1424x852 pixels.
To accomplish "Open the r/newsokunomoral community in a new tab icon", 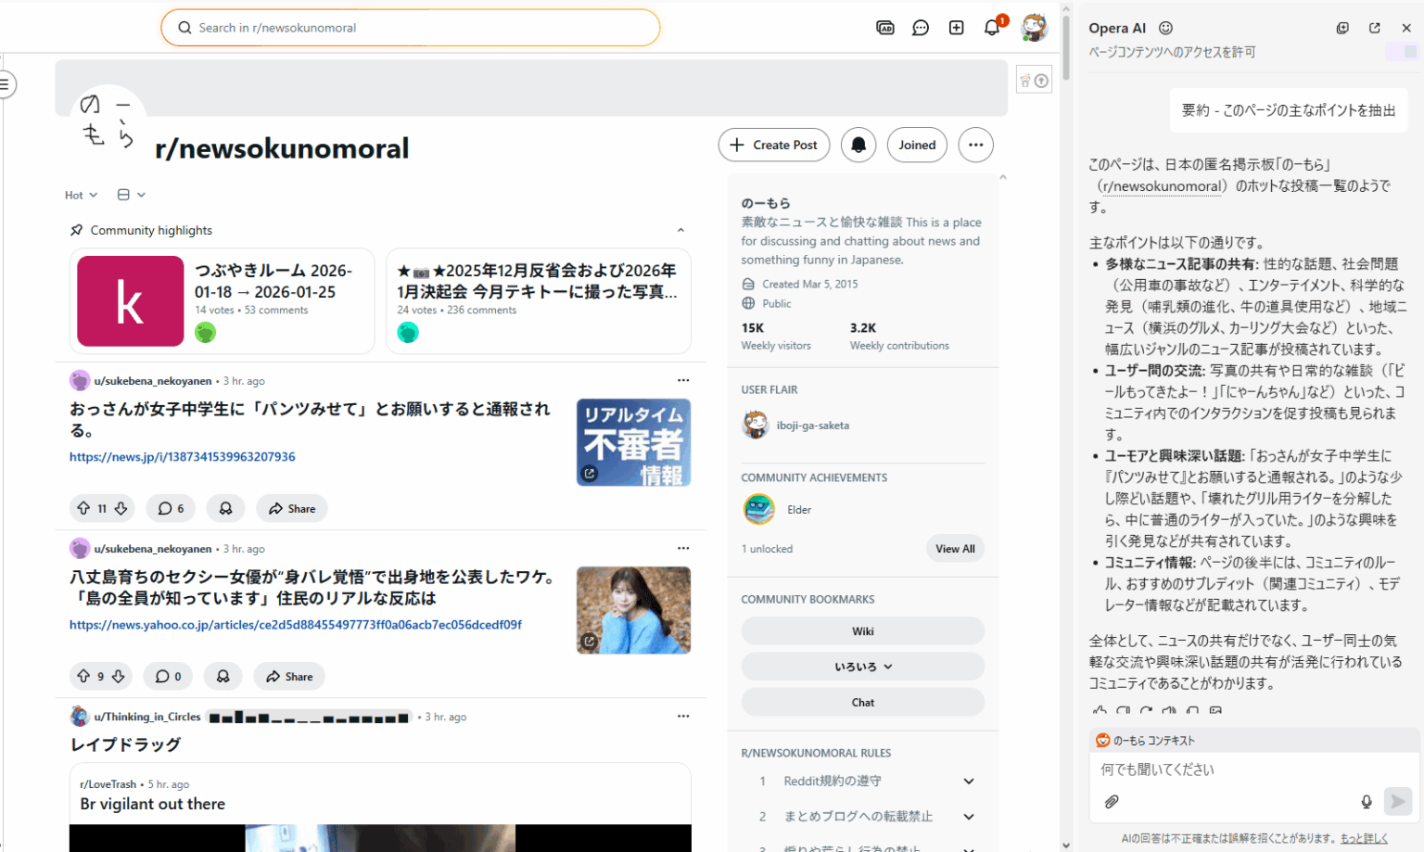I will coord(1375,28).
